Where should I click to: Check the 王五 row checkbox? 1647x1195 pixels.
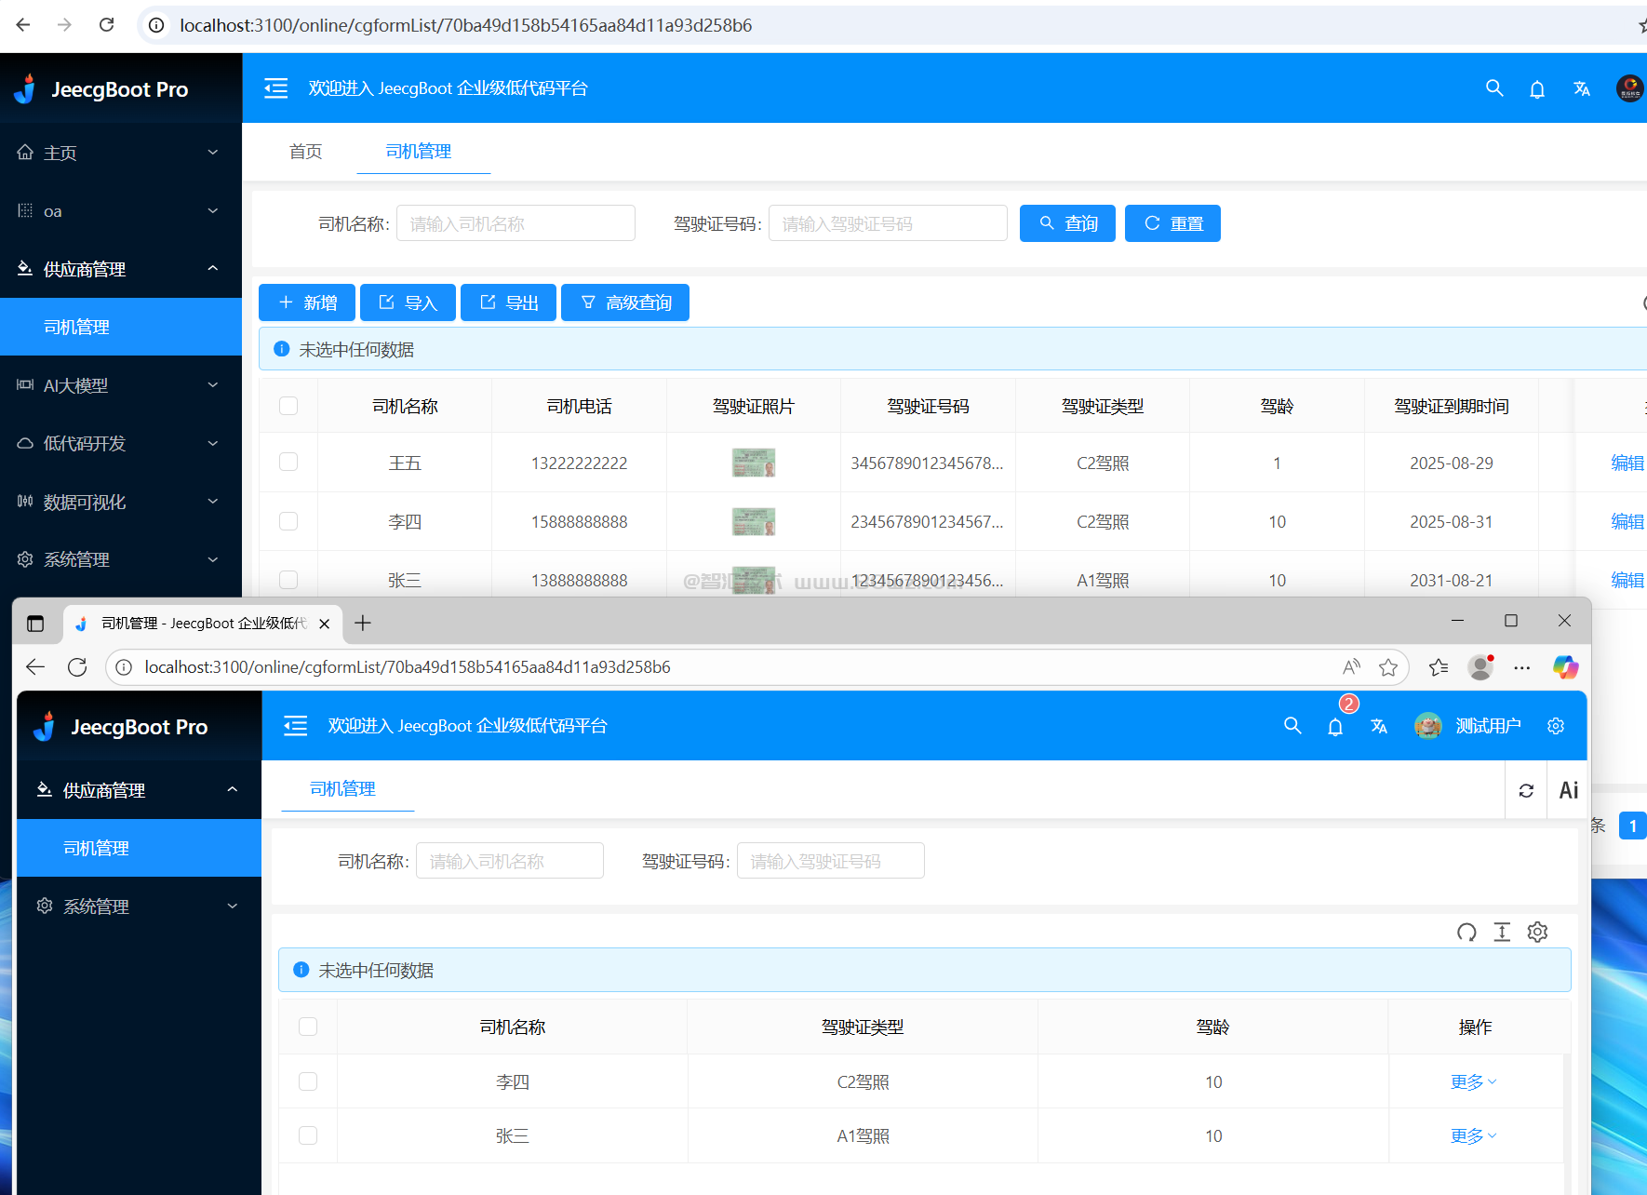288,463
